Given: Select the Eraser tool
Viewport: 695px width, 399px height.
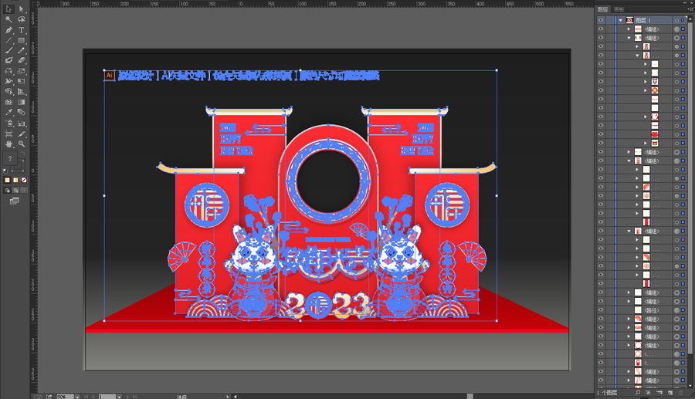Looking at the screenshot, I should [21, 60].
